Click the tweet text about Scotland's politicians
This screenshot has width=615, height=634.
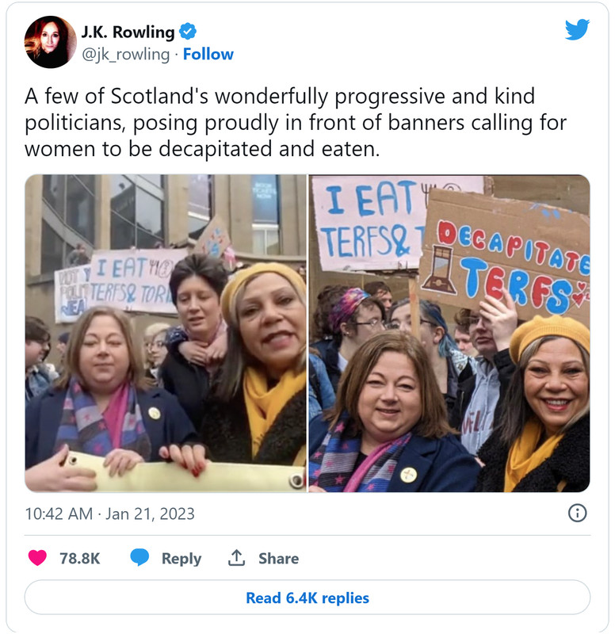[296, 122]
